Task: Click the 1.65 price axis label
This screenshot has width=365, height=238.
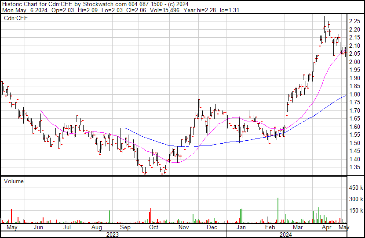Action: 354,118
